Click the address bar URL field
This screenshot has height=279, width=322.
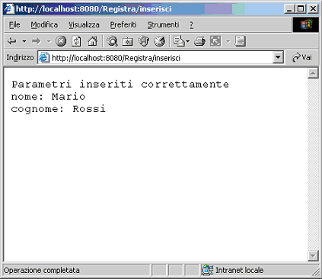pyautogui.click(x=161, y=58)
